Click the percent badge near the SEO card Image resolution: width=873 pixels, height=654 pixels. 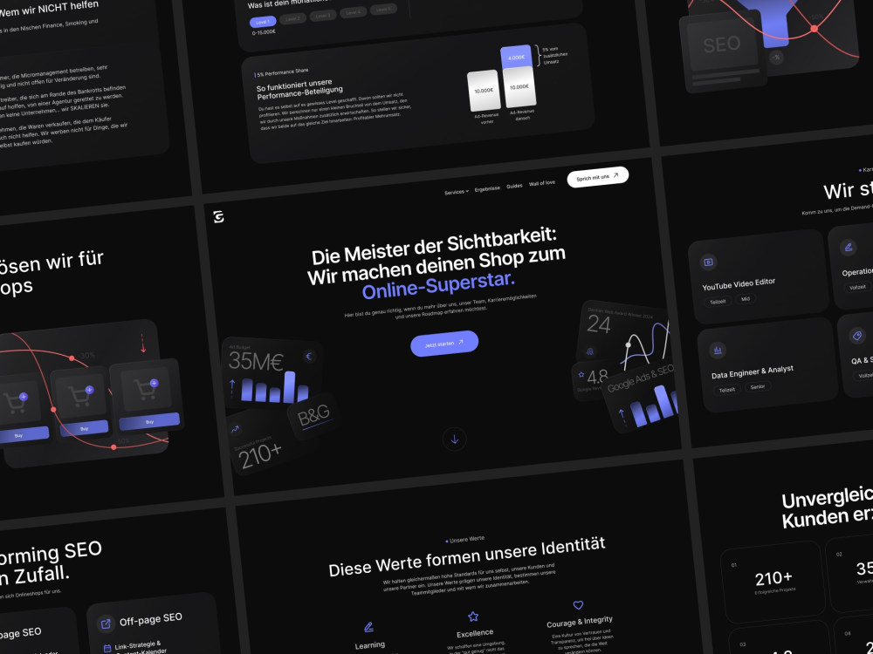[x=776, y=57]
